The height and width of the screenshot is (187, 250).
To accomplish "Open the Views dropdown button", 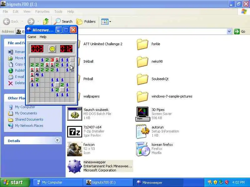I will [x=106, y=22].
